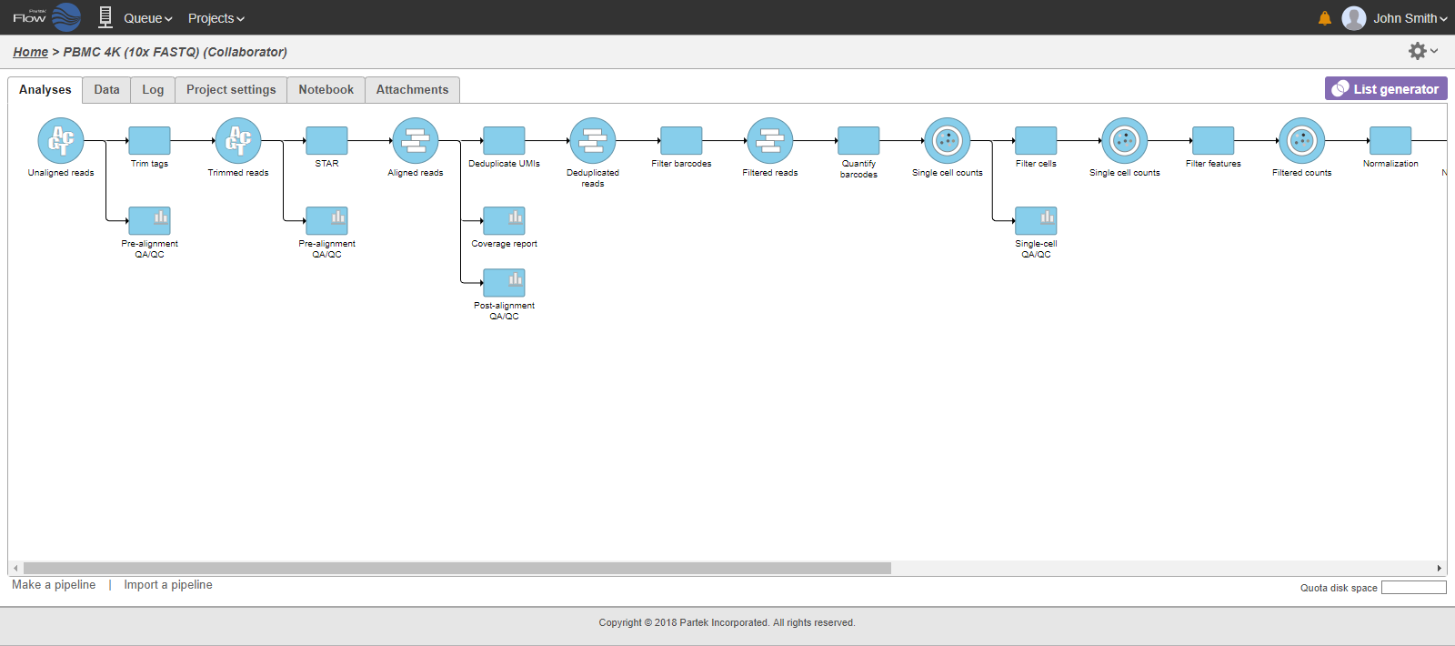
Task: Open the Projects dropdown menu
Action: click(216, 18)
